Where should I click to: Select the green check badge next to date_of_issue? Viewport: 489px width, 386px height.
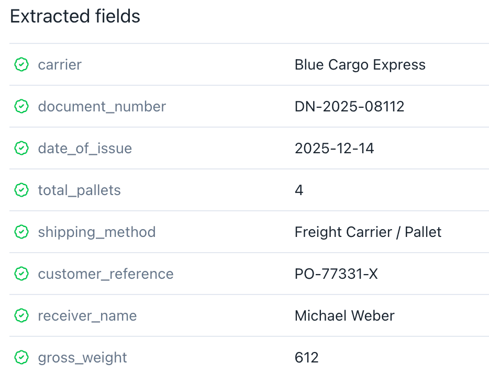point(21,148)
